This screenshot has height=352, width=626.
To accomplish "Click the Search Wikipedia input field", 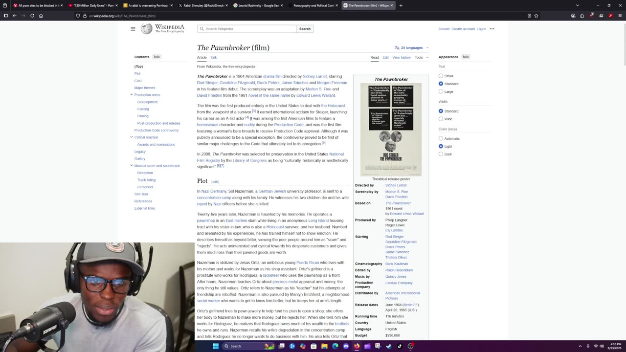I will point(247,29).
